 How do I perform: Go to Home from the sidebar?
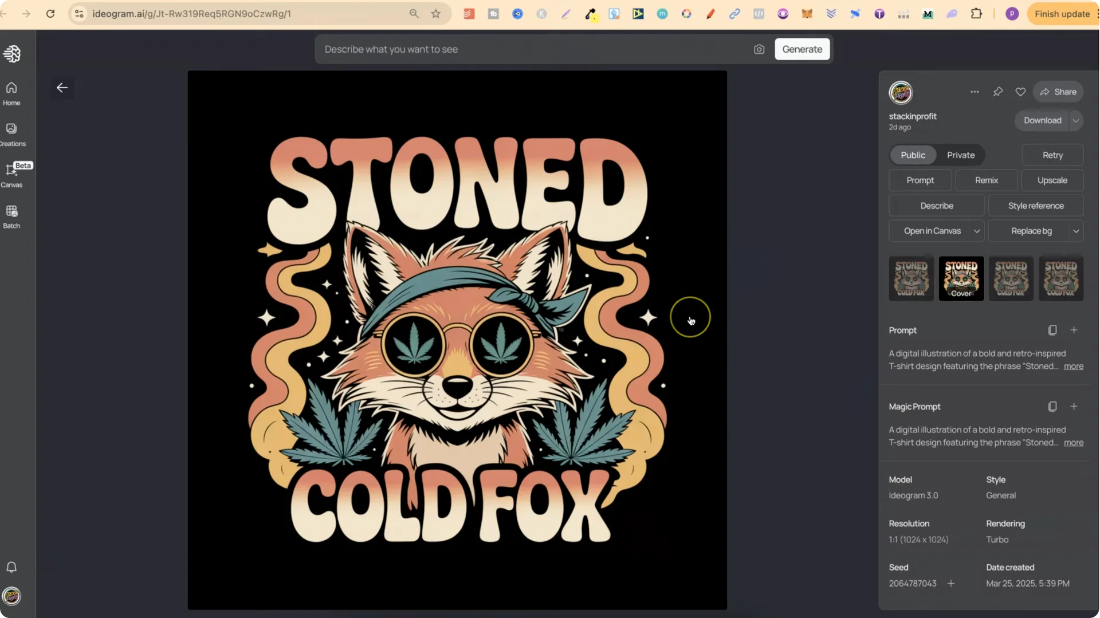(x=11, y=93)
